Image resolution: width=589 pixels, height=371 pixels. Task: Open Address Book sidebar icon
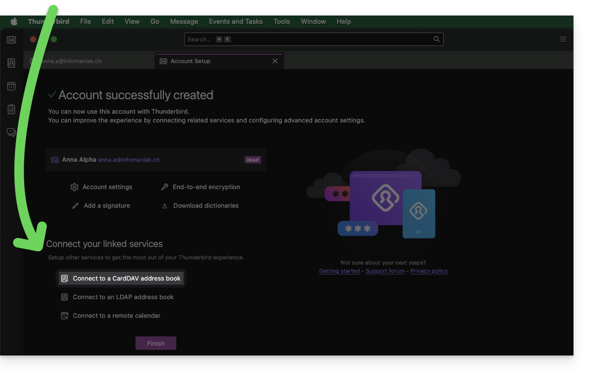tap(11, 63)
